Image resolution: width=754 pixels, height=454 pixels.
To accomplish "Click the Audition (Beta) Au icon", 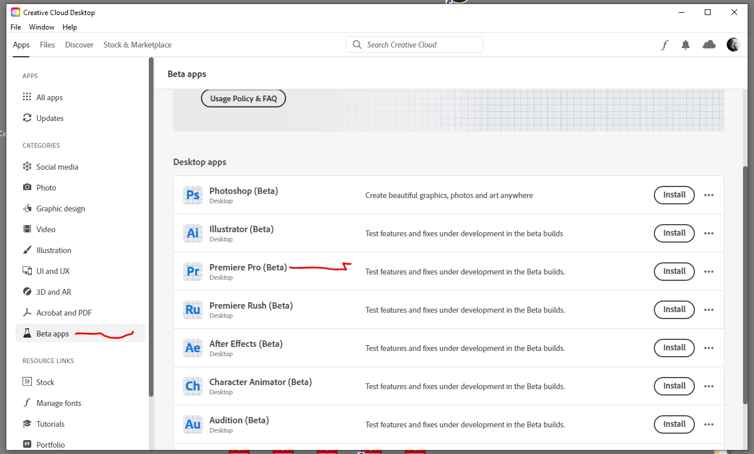I will click(193, 424).
